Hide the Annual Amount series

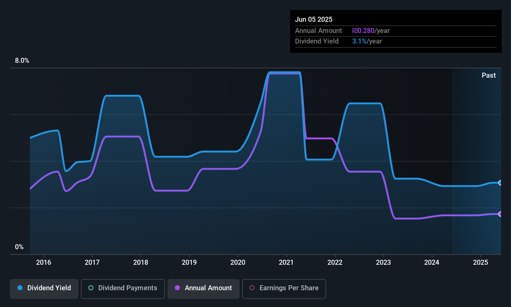[x=204, y=288]
